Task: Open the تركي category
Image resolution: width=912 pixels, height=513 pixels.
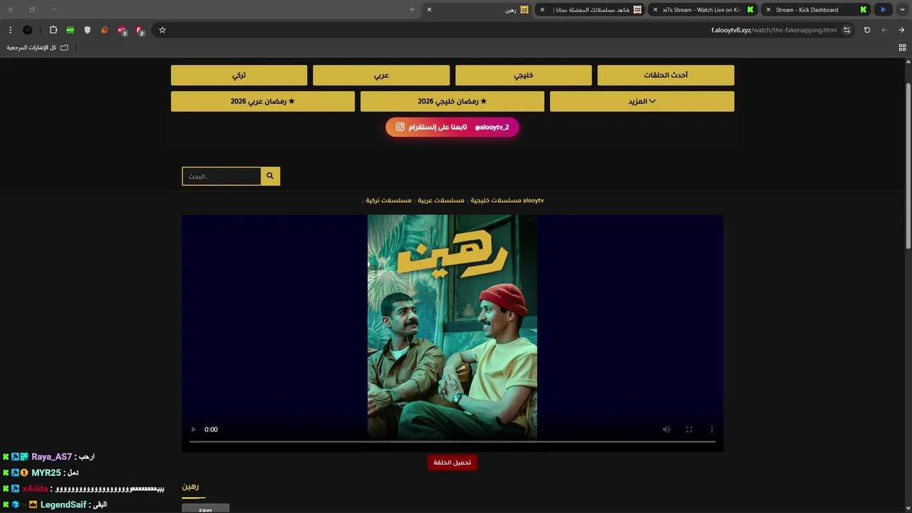Action: tap(239, 75)
